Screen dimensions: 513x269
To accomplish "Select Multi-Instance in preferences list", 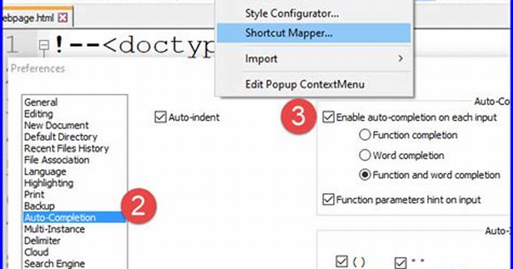I will (54, 229).
